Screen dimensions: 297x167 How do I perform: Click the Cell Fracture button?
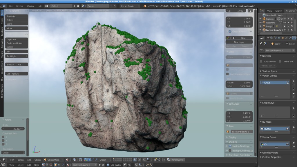(x=16, y=74)
